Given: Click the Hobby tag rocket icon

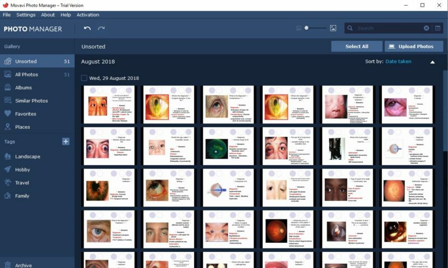Looking at the screenshot, I should point(8,169).
